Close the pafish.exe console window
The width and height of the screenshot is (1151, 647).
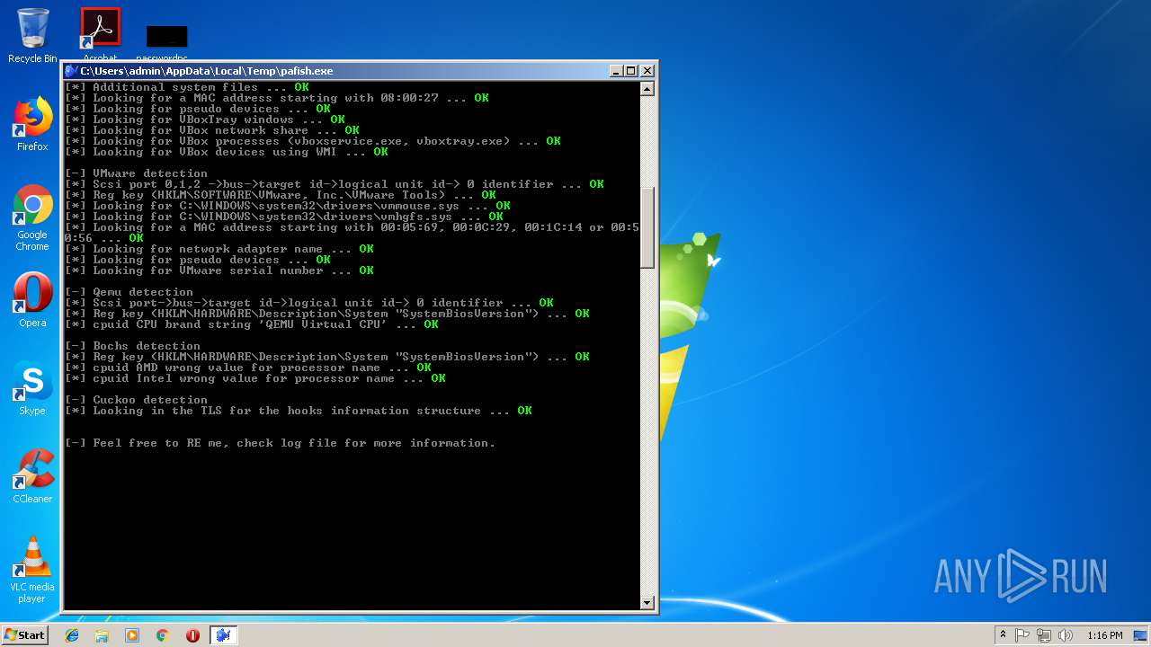pyautogui.click(x=647, y=71)
